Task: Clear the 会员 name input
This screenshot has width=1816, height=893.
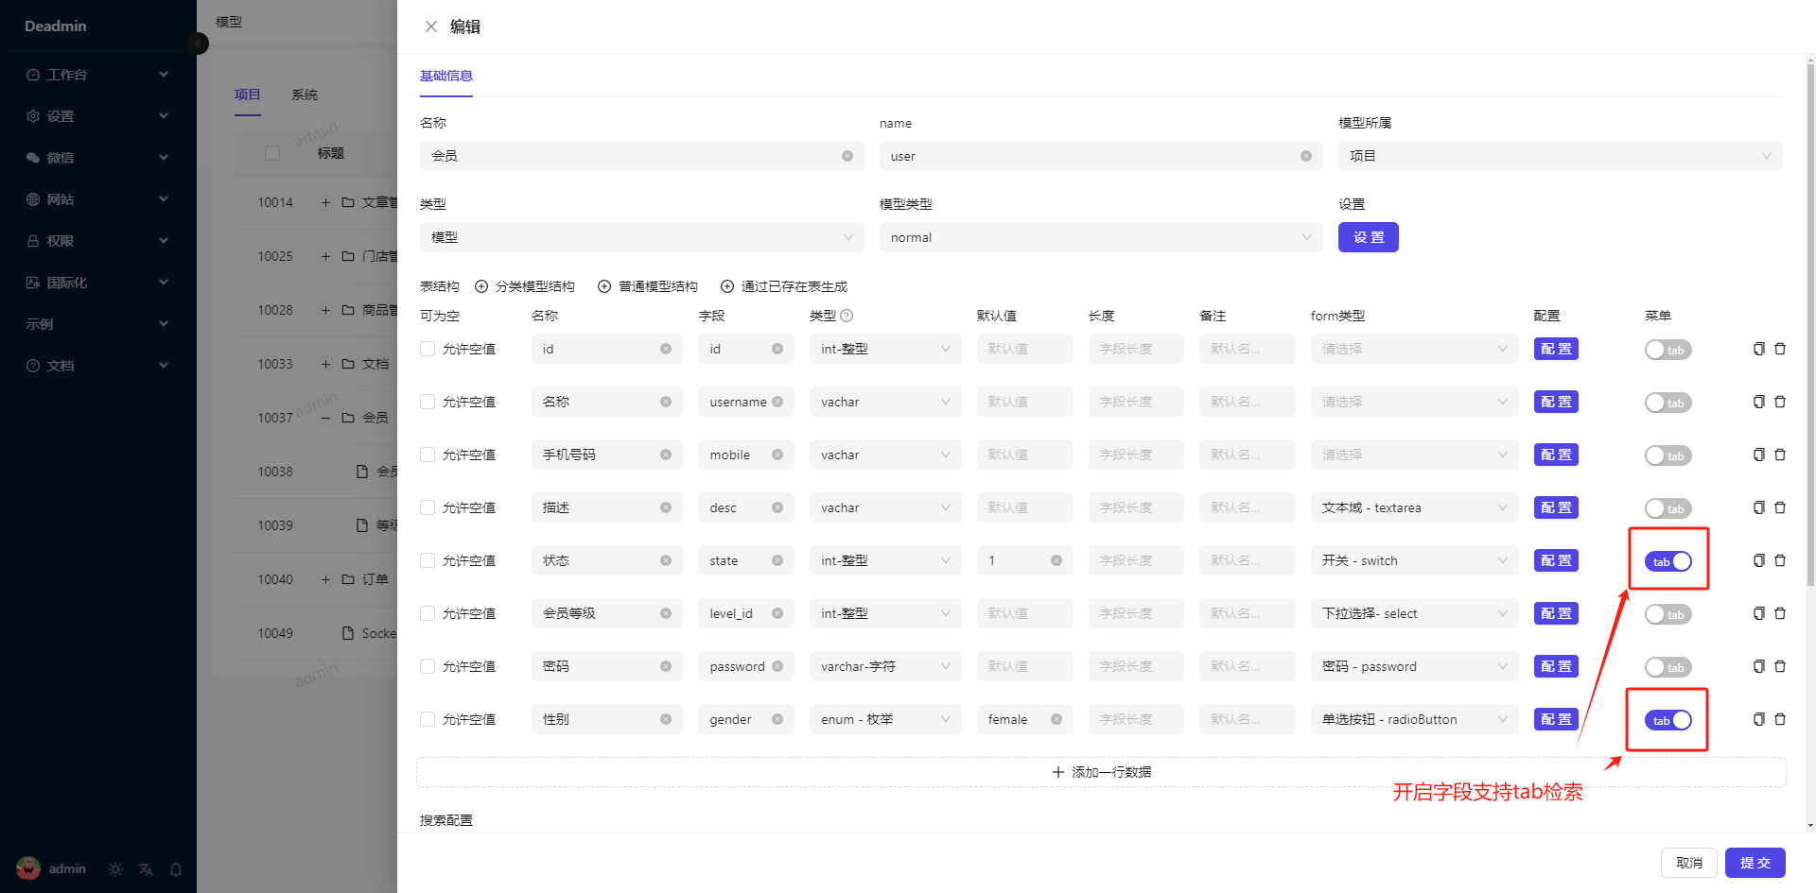Action: pos(847,156)
